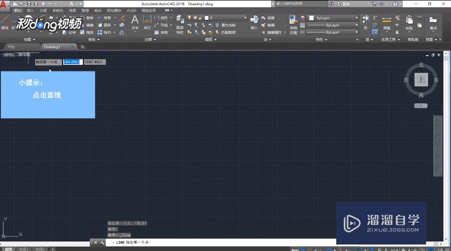Open the Manage (管理) ribbon tab
Image resolution: width=451 pixels, height=251 pixels.
tap(85, 10)
